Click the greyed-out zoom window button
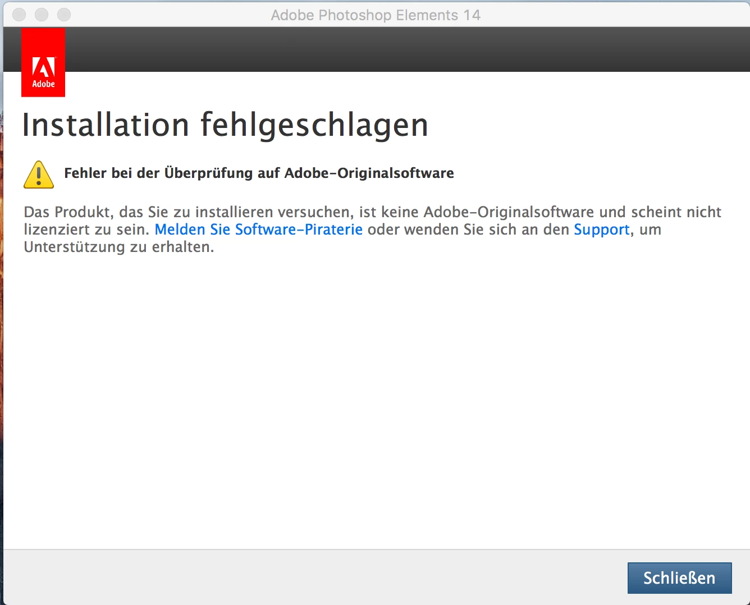Viewport: 750px width, 605px height. point(64,15)
